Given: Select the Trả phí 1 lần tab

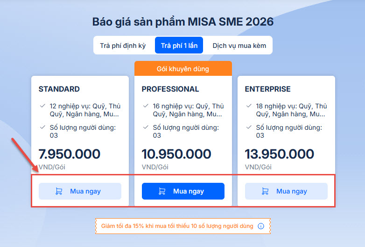Looking at the screenshot, I should [179, 46].
